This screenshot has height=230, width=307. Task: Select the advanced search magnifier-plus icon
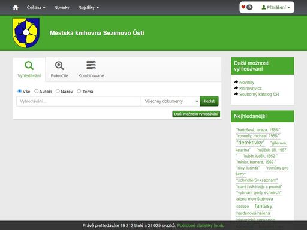pyautogui.click(x=59, y=65)
